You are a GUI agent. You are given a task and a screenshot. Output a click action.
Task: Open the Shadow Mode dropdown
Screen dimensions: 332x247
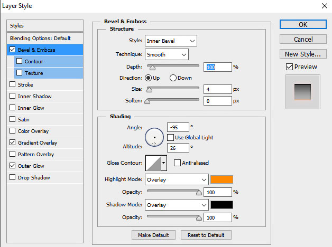177,205
